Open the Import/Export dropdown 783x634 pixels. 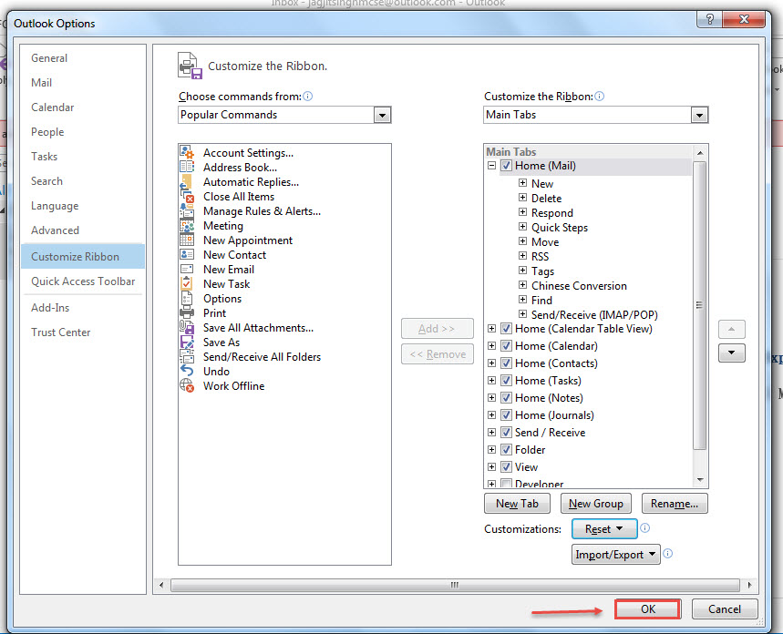coord(615,555)
